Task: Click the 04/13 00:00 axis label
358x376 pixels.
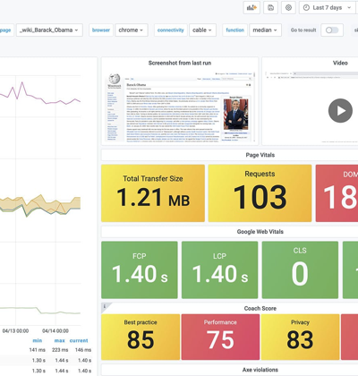Action: pyautogui.click(x=15, y=330)
